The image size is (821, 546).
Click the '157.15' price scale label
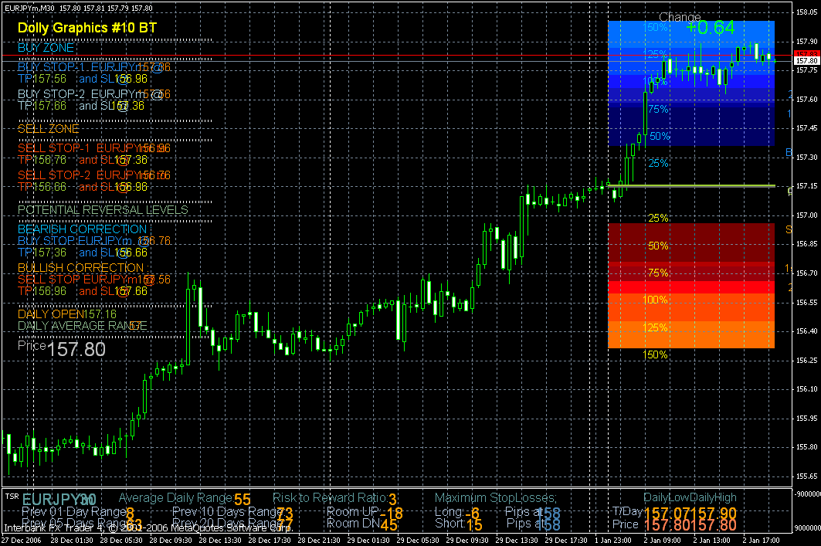(x=807, y=186)
